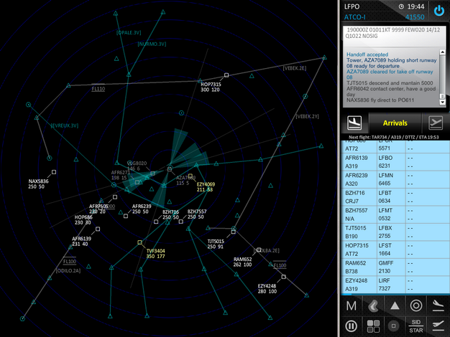Switch to departures list tab icon
The image size is (450, 337).
[x=436, y=123]
